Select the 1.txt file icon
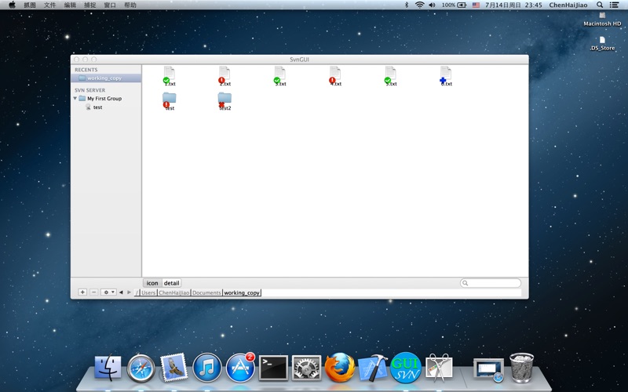Screen dimensions: 628x392 coord(170,75)
